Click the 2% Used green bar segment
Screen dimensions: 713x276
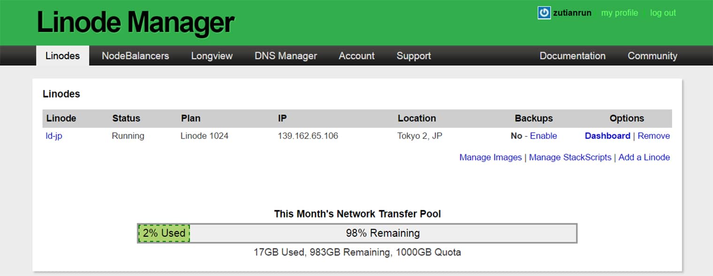pos(164,233)
